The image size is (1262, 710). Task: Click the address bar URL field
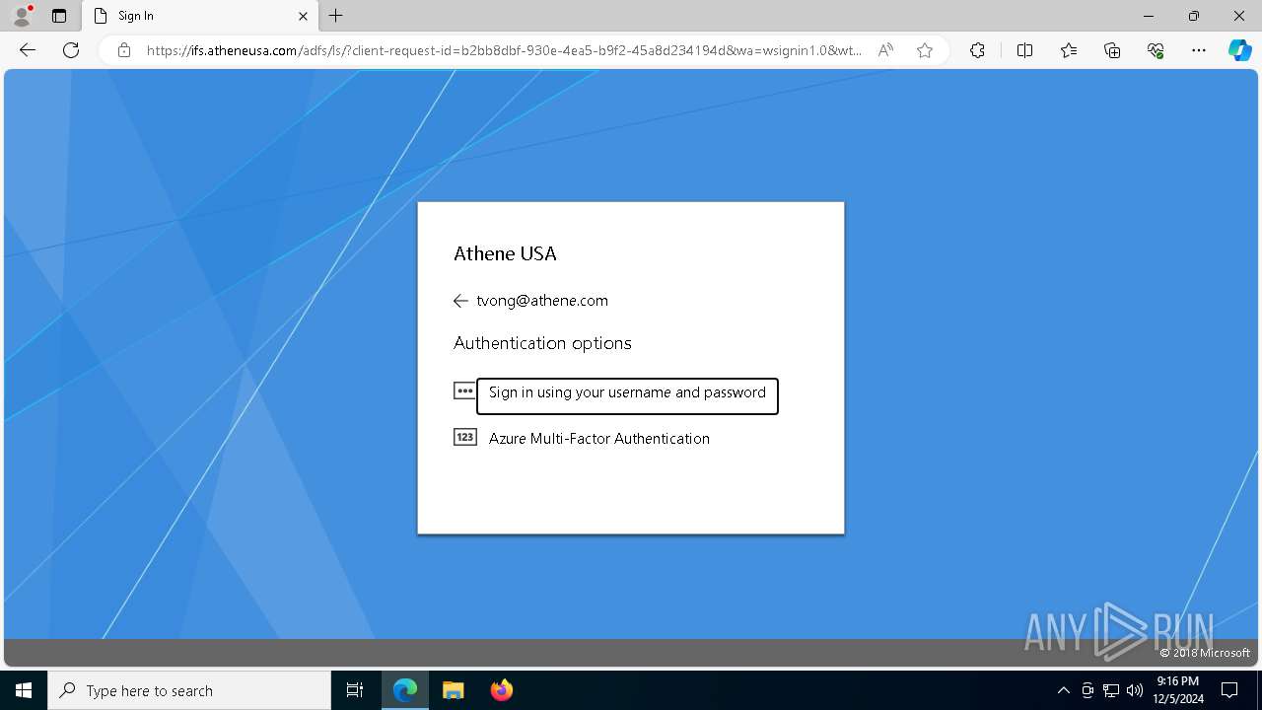click(503, 50)
